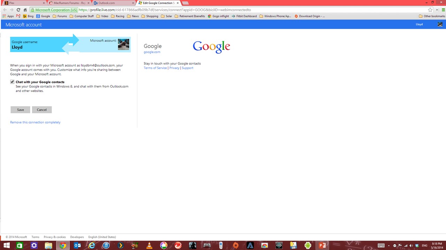The height and width of the screenshot is (250, 446).
Task: Reload the current page
Action: [x=18, y=10]
